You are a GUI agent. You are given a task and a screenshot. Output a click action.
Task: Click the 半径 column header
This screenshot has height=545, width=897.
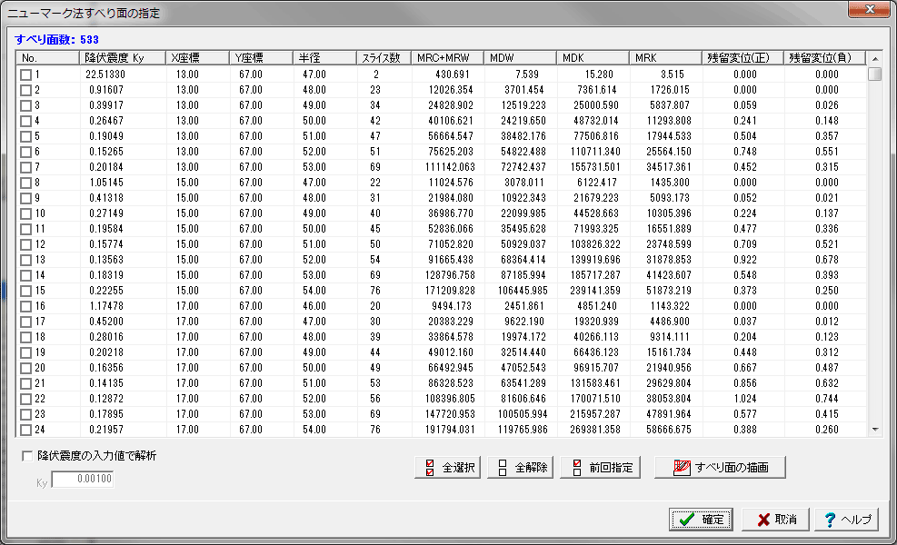[325, 58]
